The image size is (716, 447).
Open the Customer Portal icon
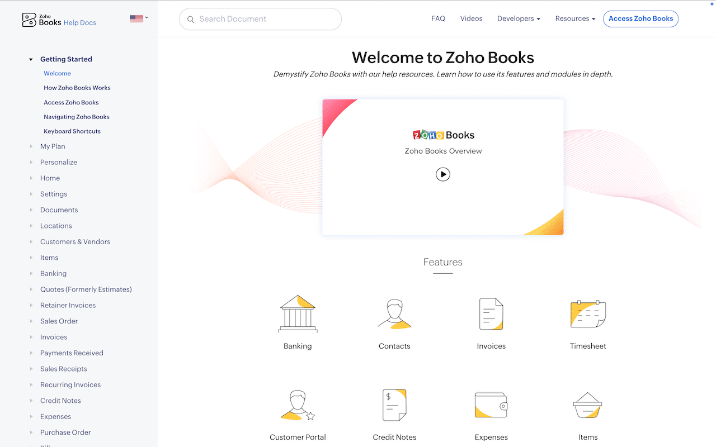click(x=298, y=405)
